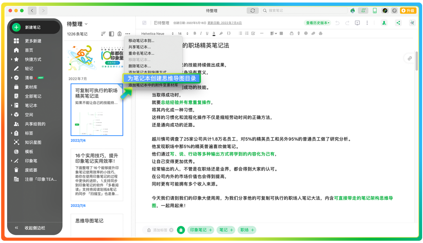The height and width of the screenshot is (243, 423).
Task: Click the orange 升级 button
Action: [x=408, y=11]
